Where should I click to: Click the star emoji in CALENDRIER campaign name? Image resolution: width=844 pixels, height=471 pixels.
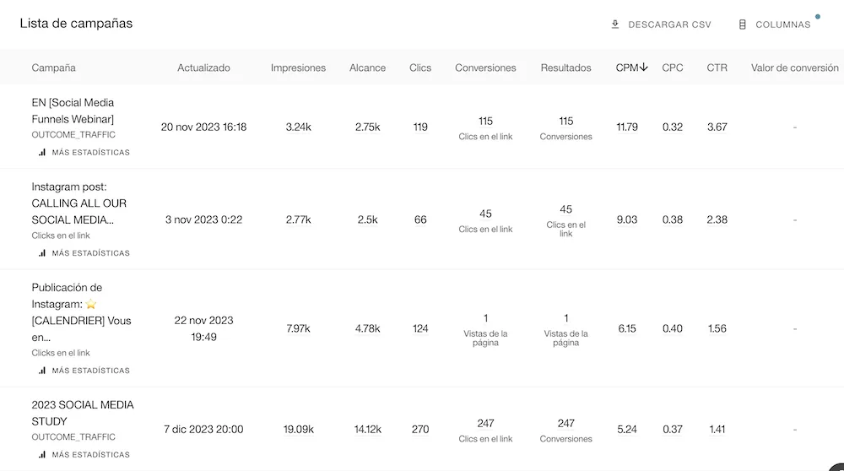[91, 304]
